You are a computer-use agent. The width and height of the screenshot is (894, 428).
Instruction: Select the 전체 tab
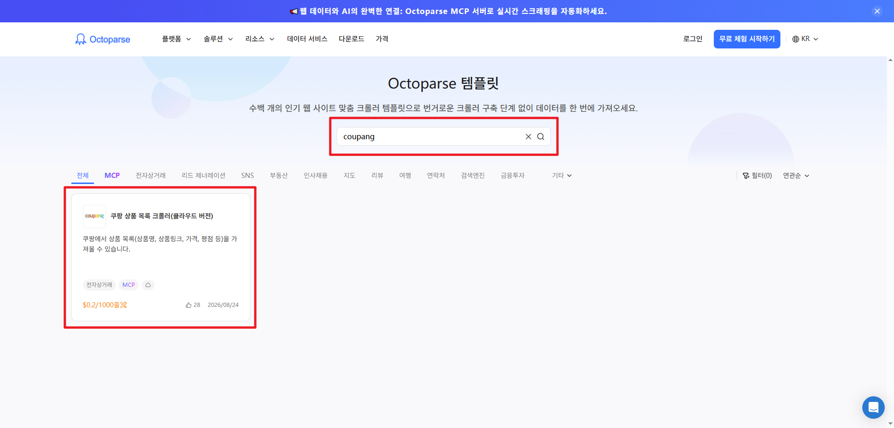[x=83, y=176]
